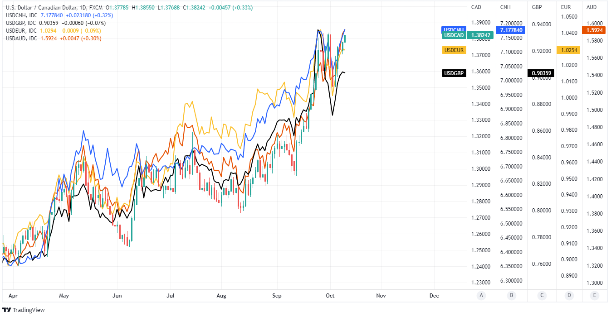Viewport: 611px width, 317px height.
Task: Click the CAD price scale header
Action: (476, 7)
